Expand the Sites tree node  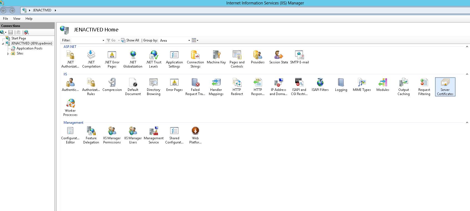click(x=8, y=54)
